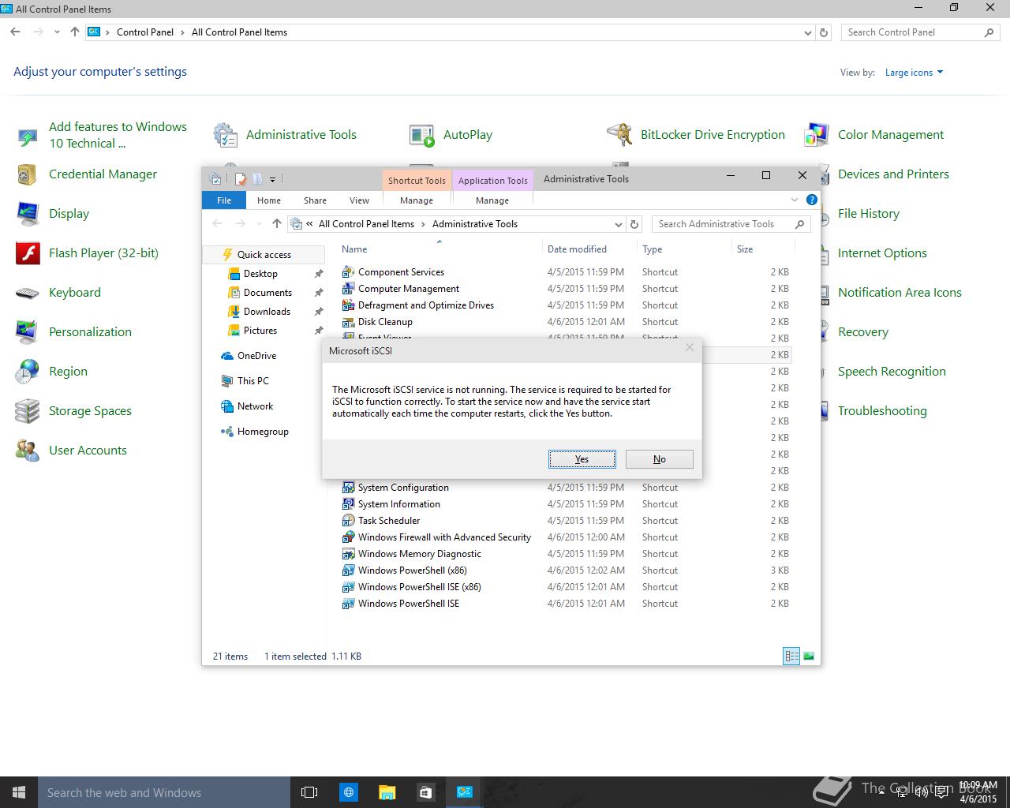Expand the Control Panel address bar history
Viewport: 1010px width, 808px height.
(x=807, y=32)
